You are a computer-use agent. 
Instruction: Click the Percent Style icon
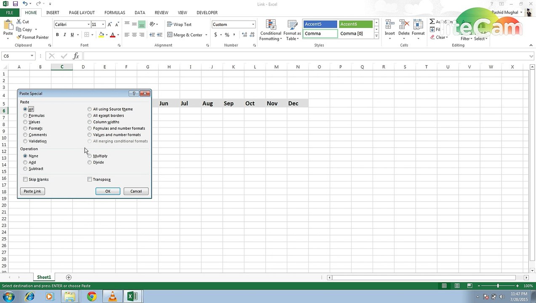[227, 35]
